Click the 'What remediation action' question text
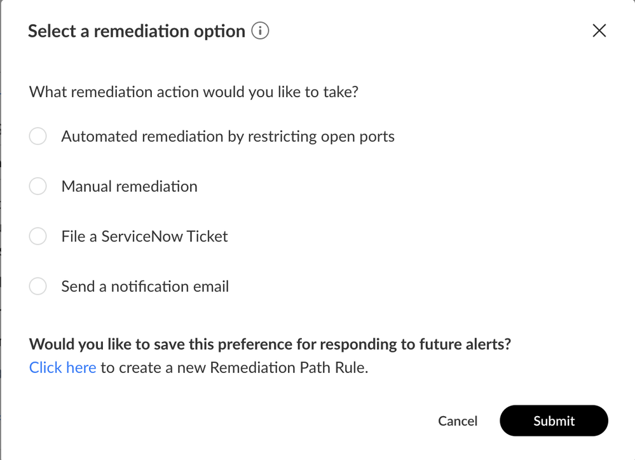Screen dimensions: 635x460 click(194, 92)
